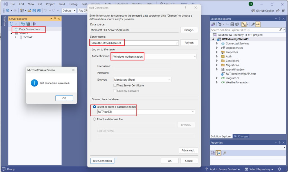Click the help question mark in Add Connection

tap(185, 8)
